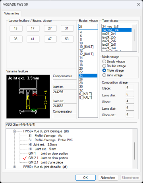
Task: Pick the 47 feuillure width button
Action: [x=50, y=39]
